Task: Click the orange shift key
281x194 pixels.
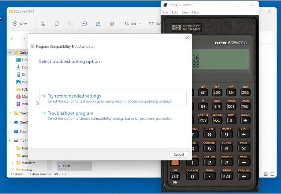Action: click(175, 163)
